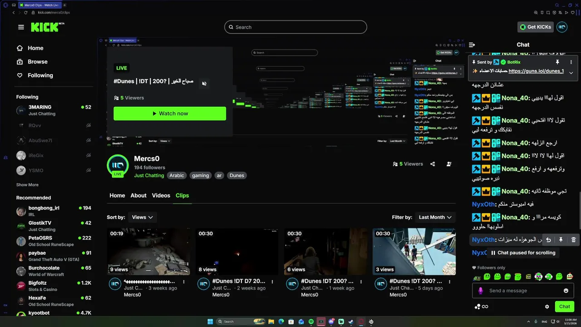Resume chat paused for scrolling

[x=523, y=253]
